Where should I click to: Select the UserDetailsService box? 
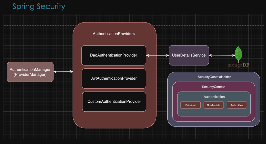click(189, 55)
